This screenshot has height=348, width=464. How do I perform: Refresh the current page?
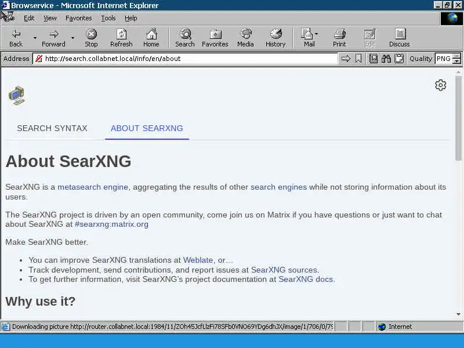click(x=121, y=38)
